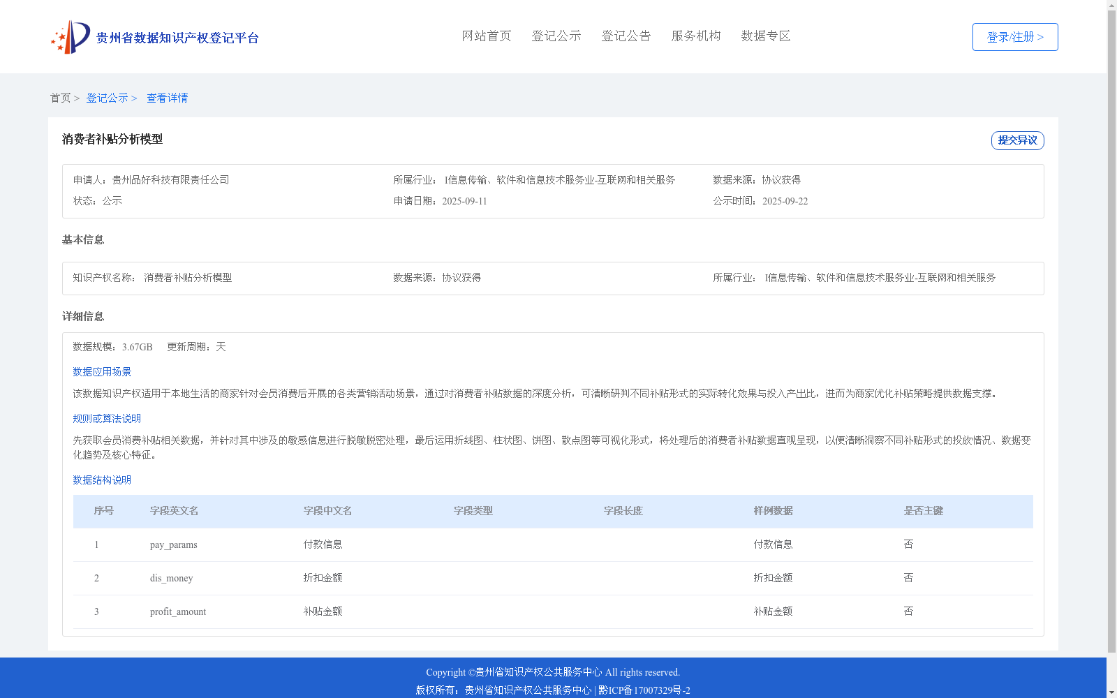
Task: Click the 规则或算法说明 heading
Action: [x=107, y=419]
